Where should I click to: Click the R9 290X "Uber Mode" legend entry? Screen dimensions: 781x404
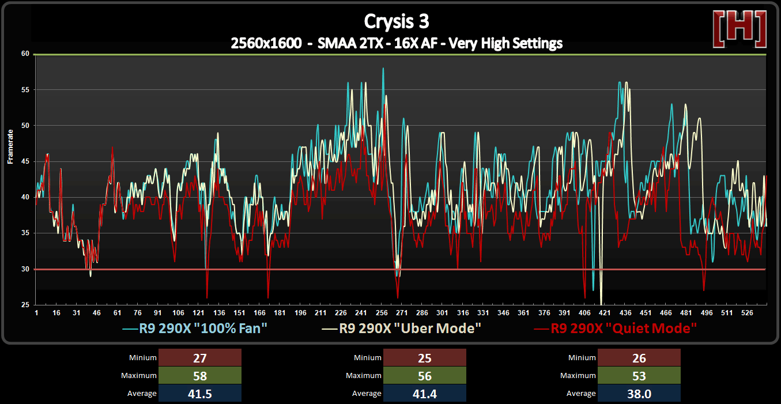click(x=401, y=329)
